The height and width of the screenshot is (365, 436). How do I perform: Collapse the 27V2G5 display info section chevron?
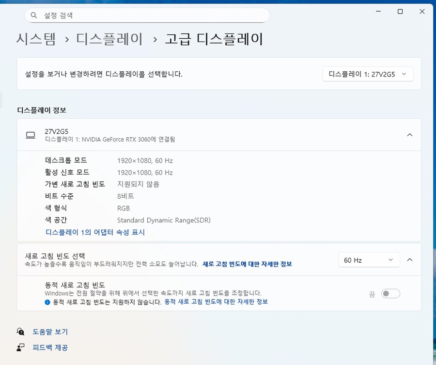(x=409, y=135)
